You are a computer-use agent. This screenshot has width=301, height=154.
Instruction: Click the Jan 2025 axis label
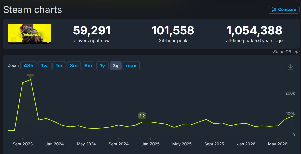pyautogui.click(x=150, y=144)
